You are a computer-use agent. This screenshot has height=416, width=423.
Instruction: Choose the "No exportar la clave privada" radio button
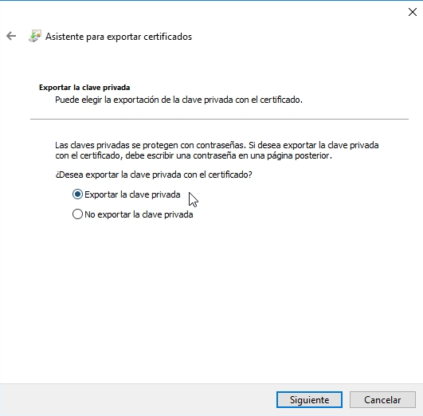77,214
